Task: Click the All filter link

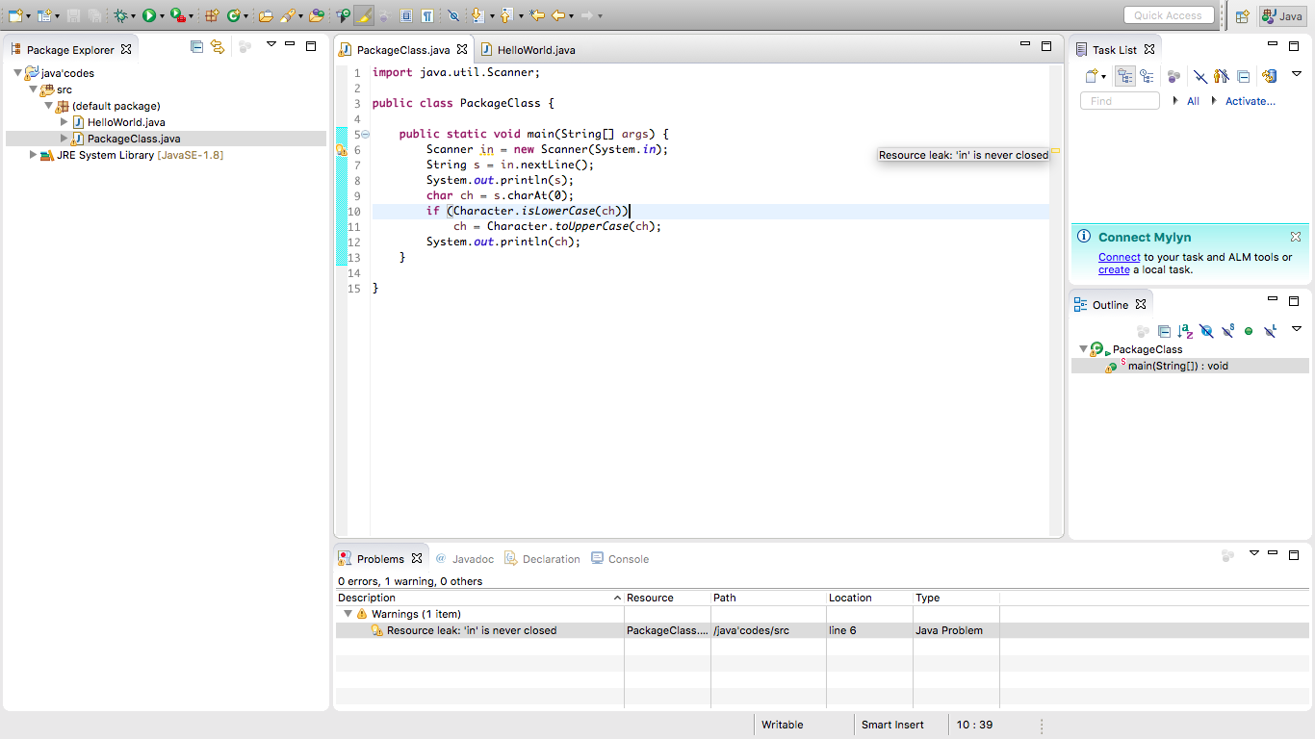Action: (x=1193, y=101)
